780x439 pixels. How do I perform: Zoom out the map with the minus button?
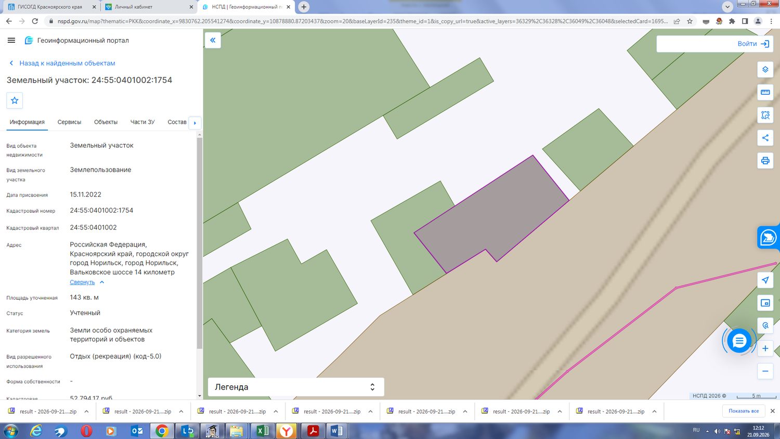click(x=765, y=371)
